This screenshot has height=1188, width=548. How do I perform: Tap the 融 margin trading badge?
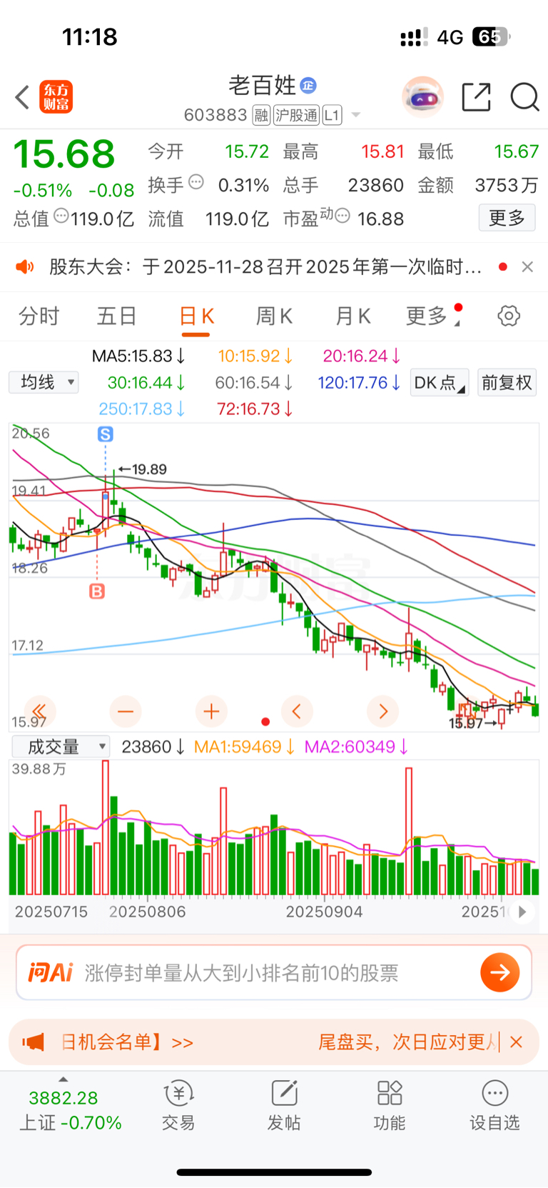(261, 115)
